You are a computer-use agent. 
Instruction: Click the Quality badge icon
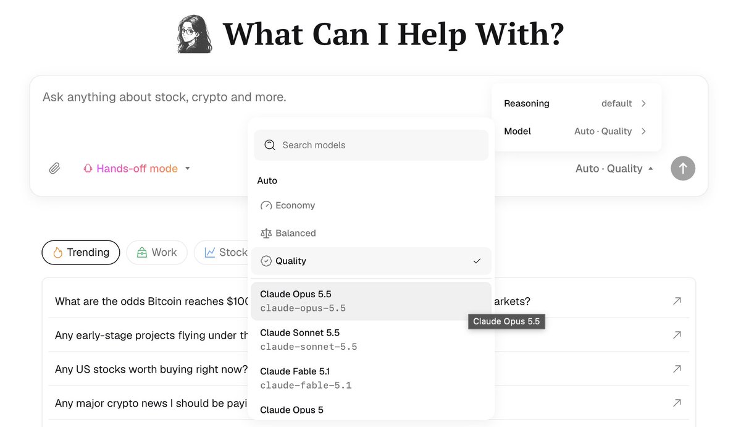pos(266,261)
